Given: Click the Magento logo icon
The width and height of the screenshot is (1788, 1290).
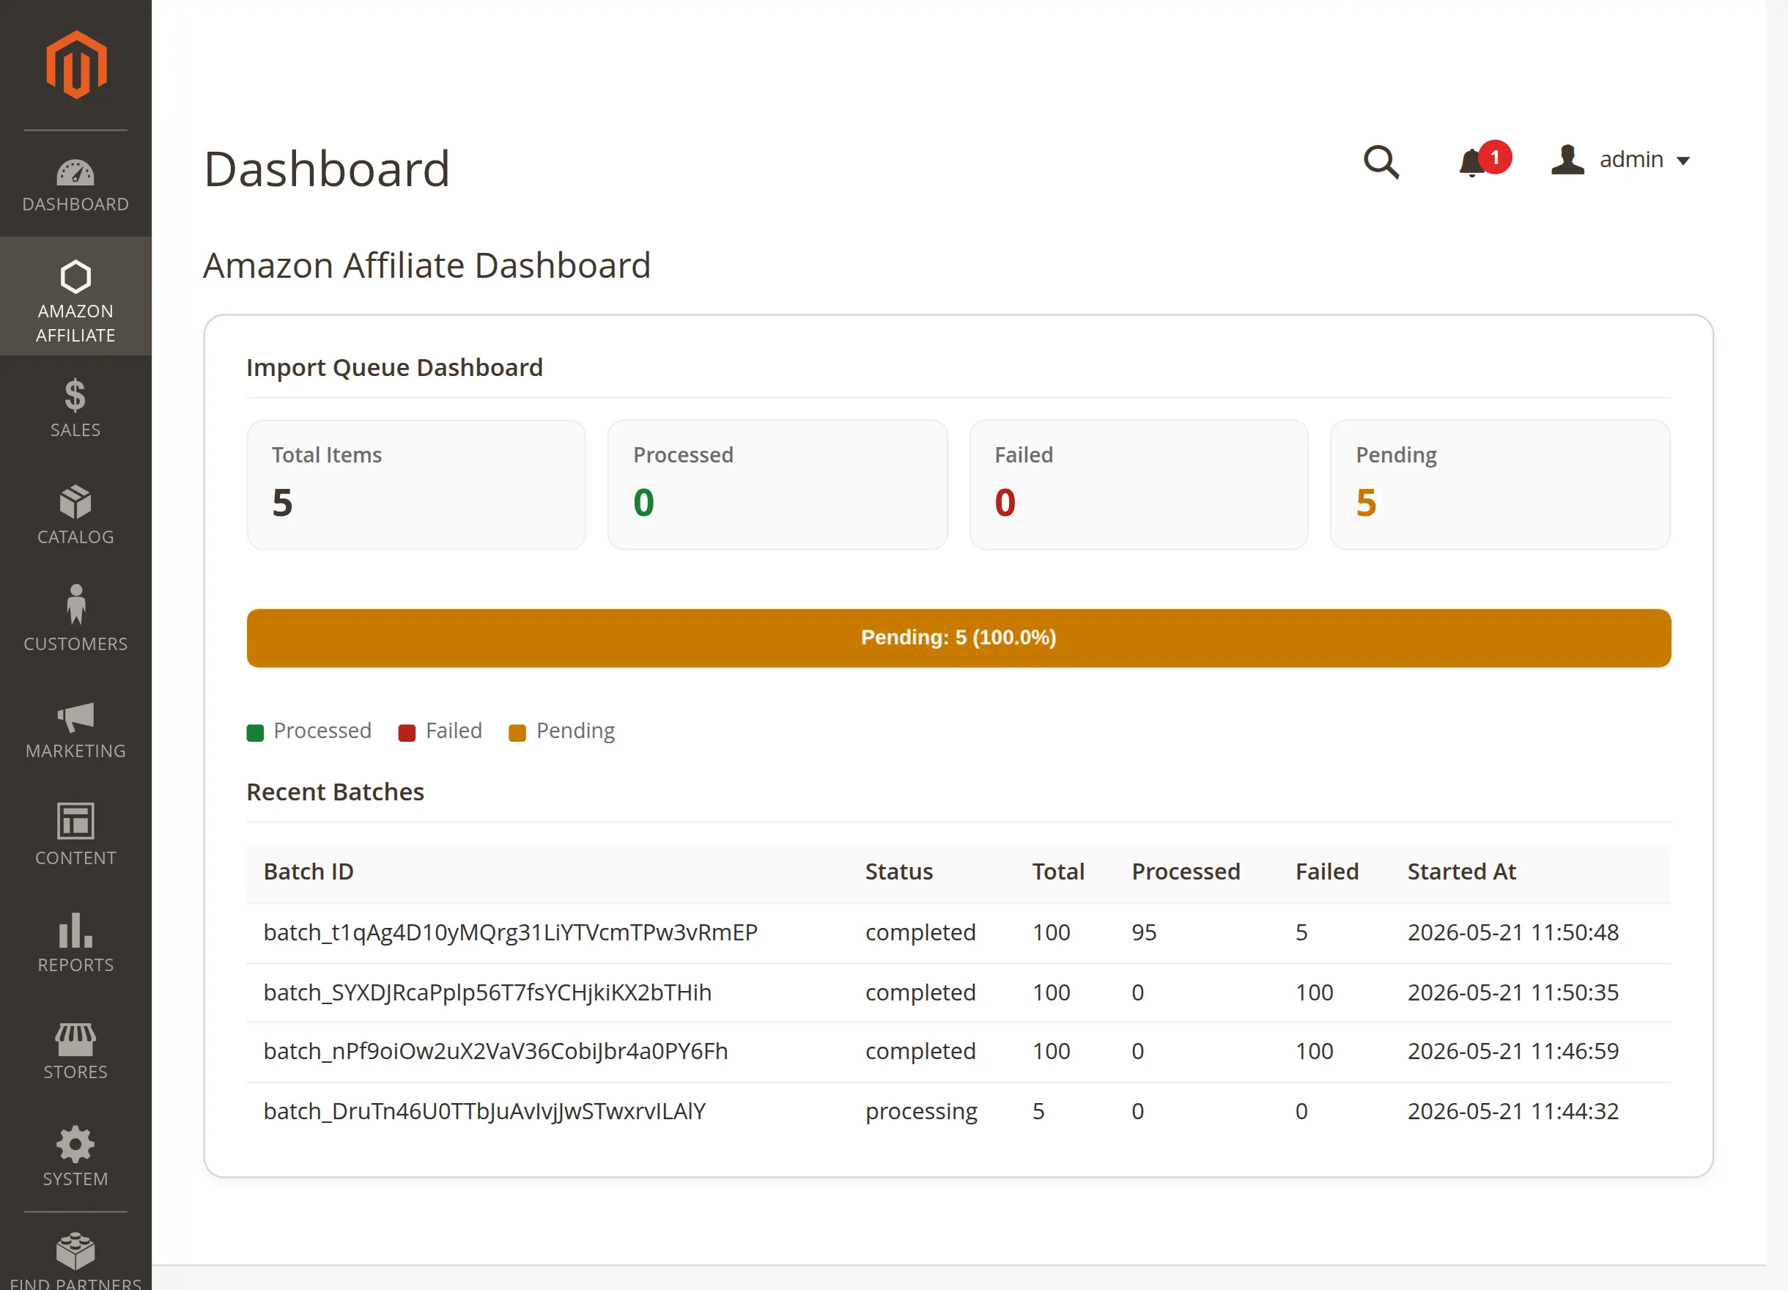Looking at the screenshot, I should pyautogui.click(x=75, y=64).
